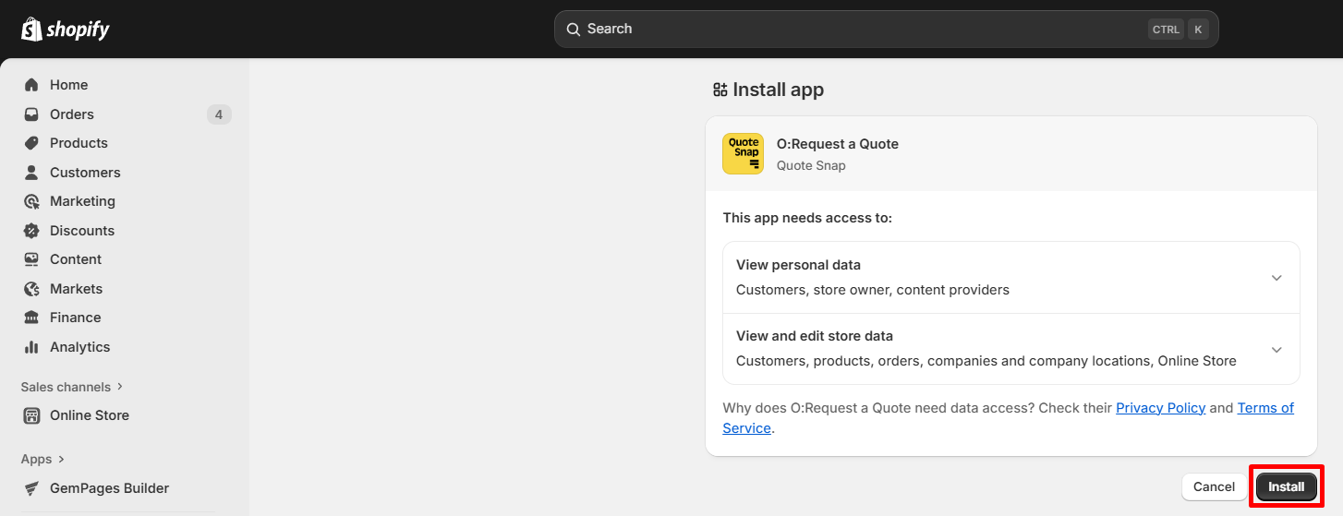Click the Quote Snap app logo
Viewport: 1343px width, 516px height.
743,154
